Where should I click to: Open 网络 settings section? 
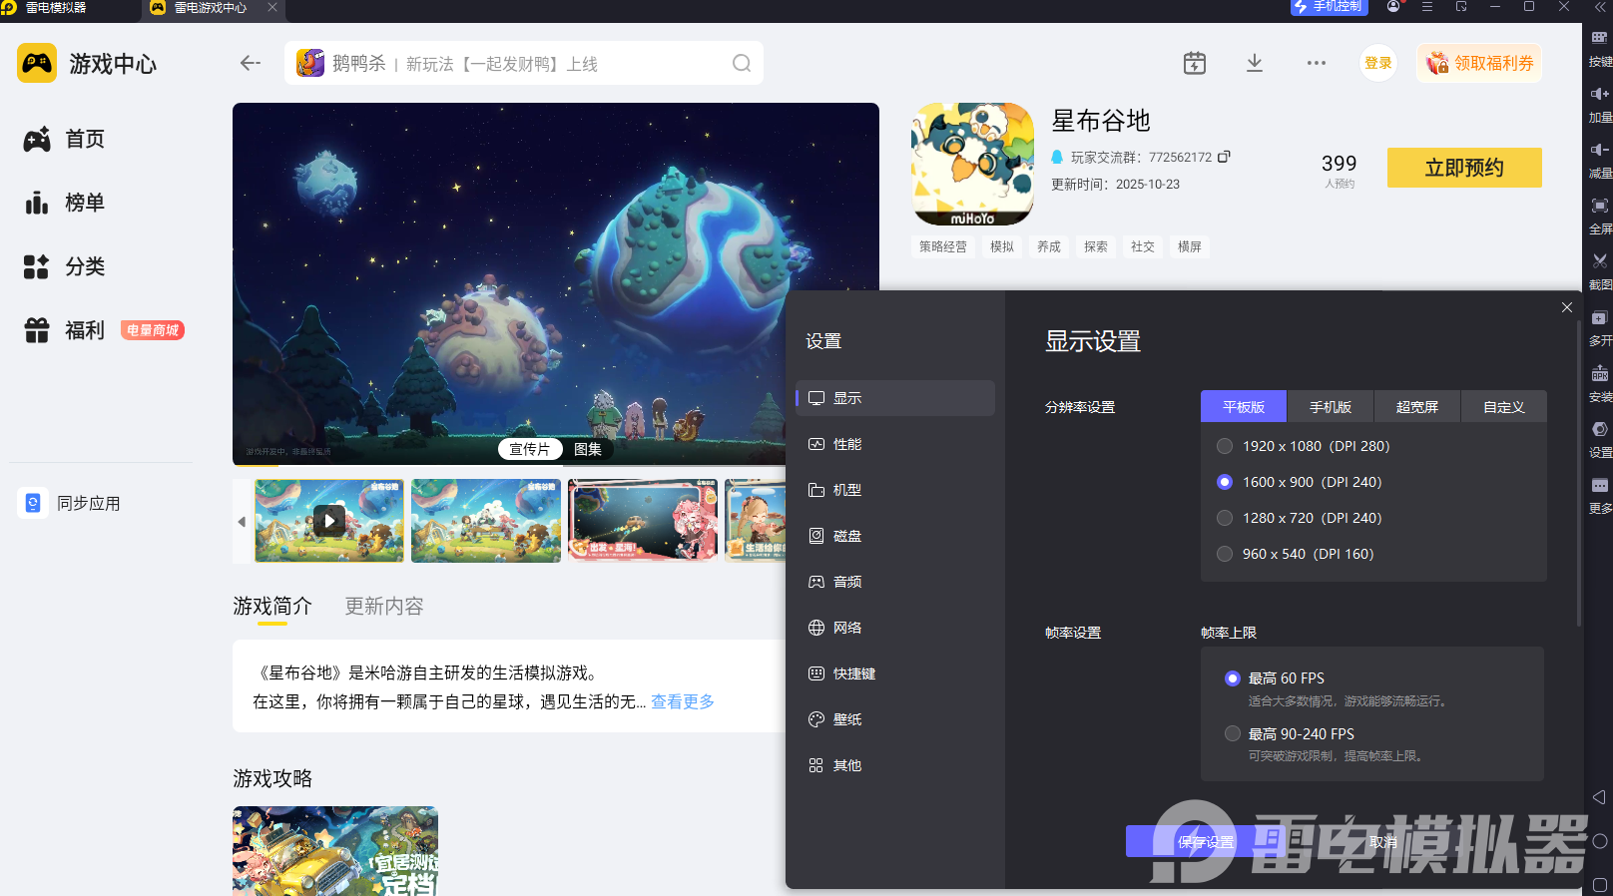895,628
